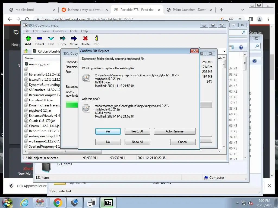
Task: Click the Auto Rename button
Action: pos(175,131)
